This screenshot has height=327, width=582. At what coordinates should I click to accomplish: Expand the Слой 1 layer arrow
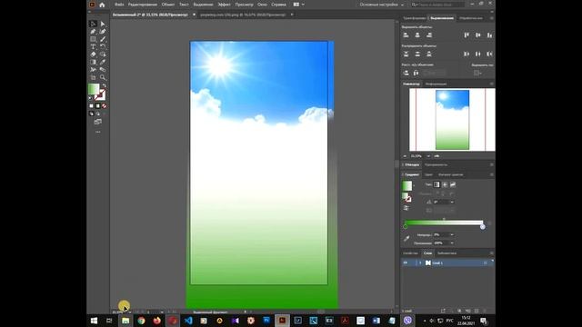[x=420, y=263]
